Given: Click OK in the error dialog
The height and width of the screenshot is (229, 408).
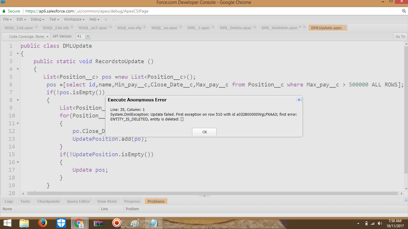Looking at the screenshot, I should (204, 132).
